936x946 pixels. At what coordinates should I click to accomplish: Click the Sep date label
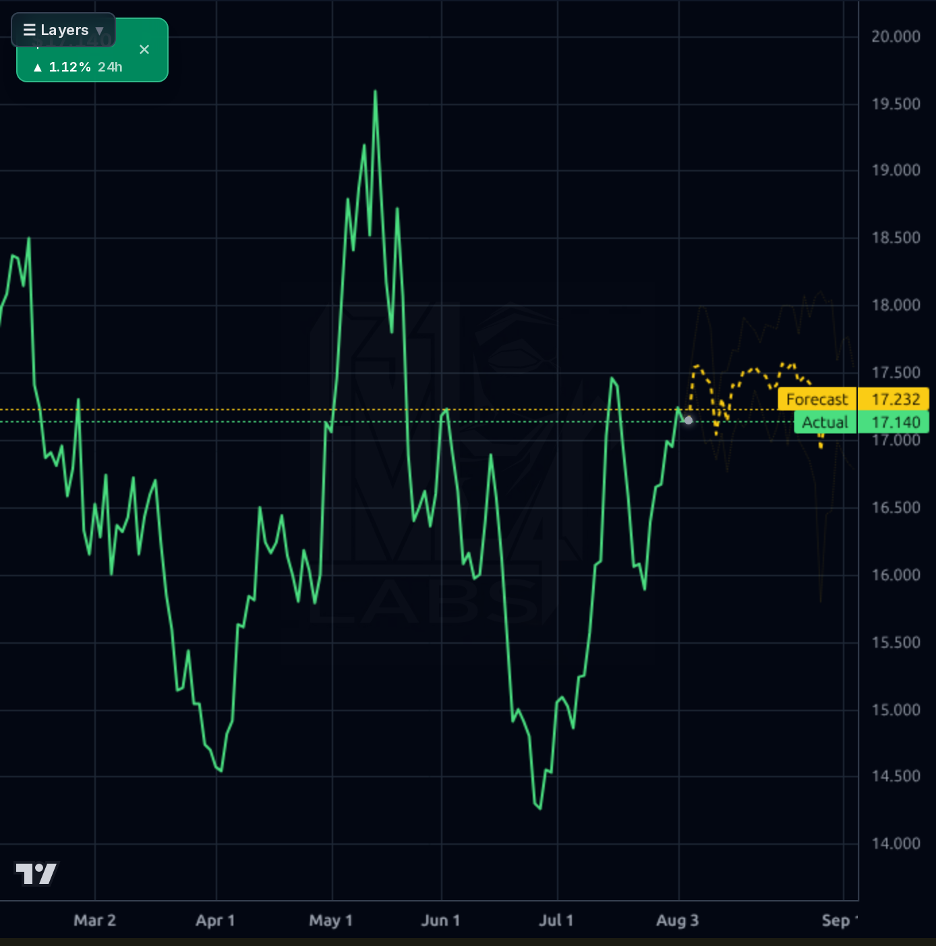pyautogui.click(x=840, y=920)
